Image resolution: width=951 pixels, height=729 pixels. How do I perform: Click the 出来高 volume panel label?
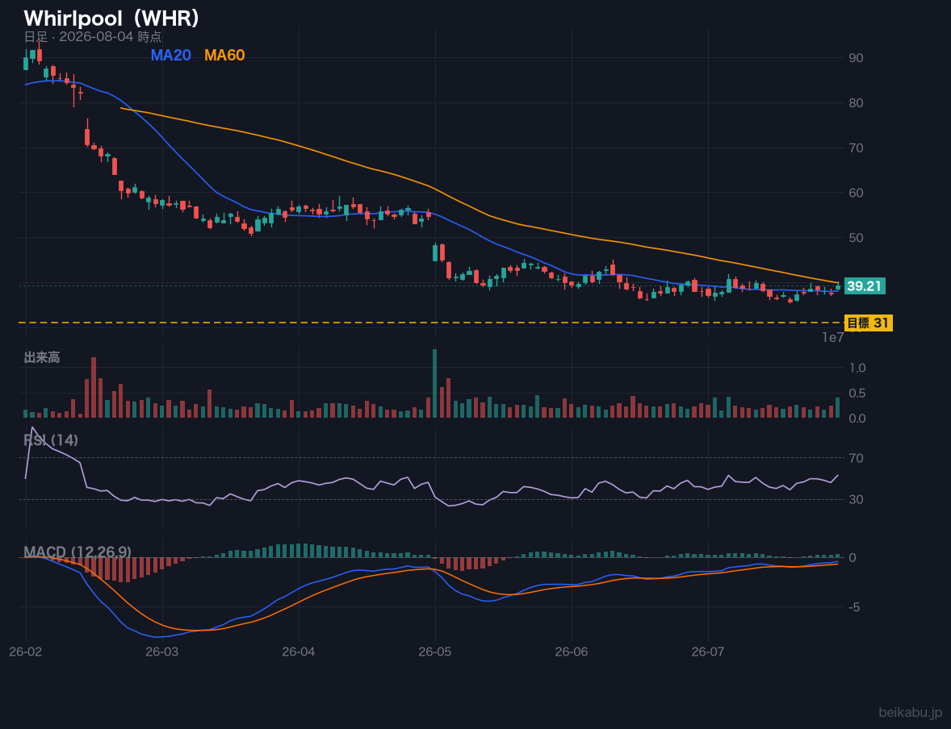click(42, 357)
